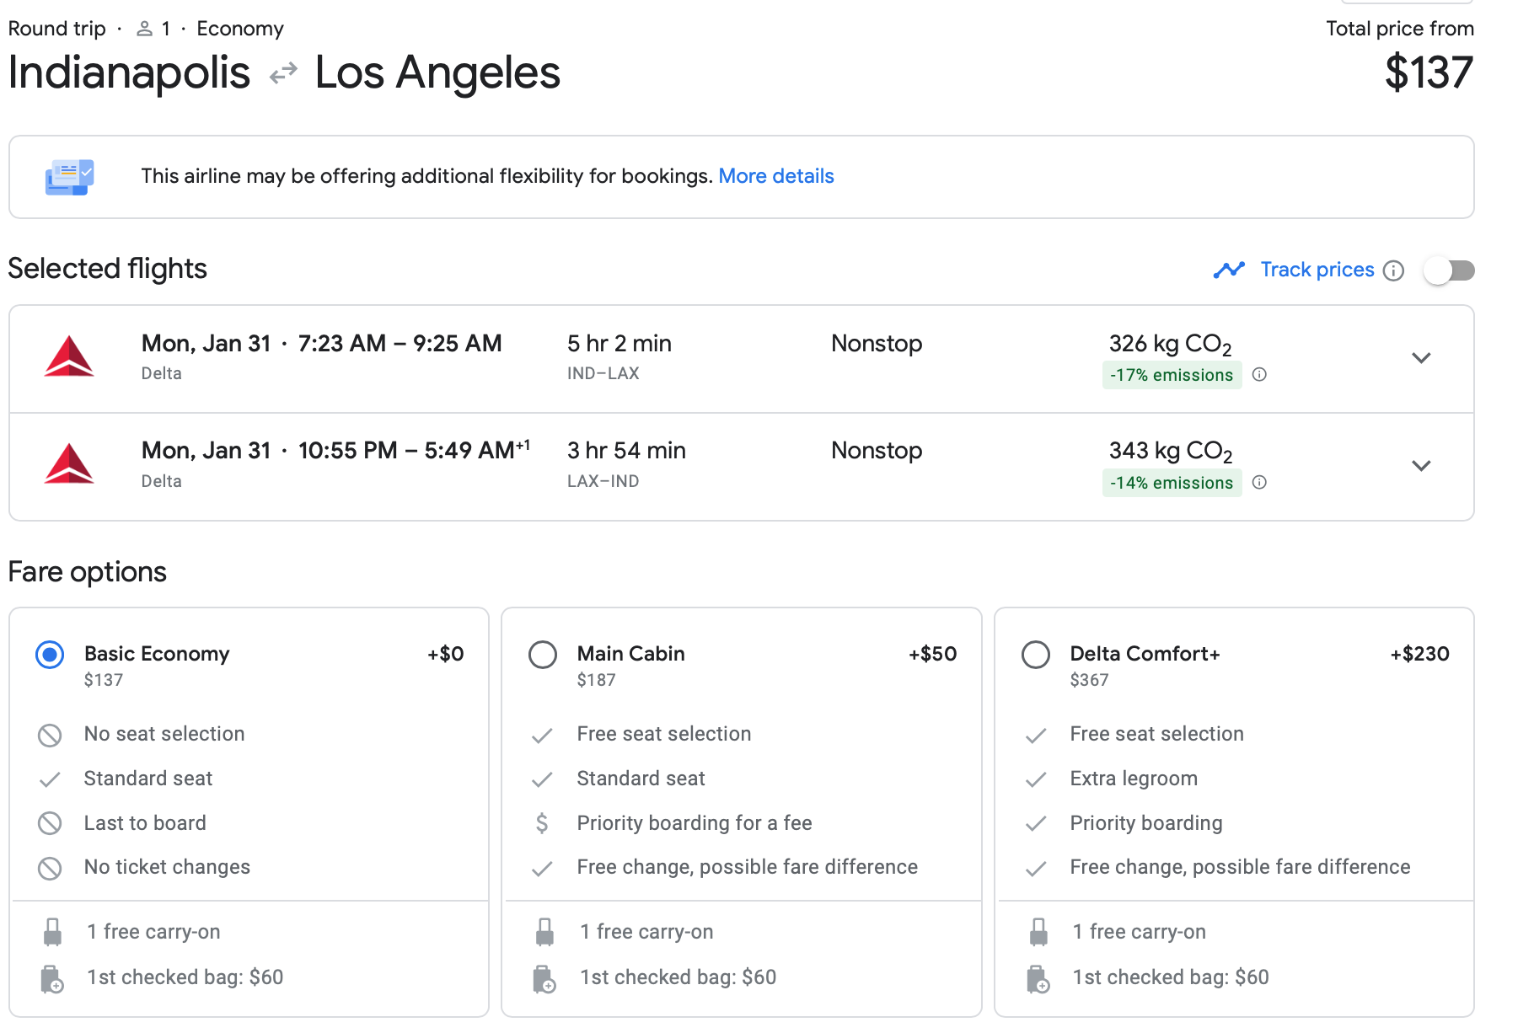Click Basic Economy no seat selection icon

pos(50,736)
